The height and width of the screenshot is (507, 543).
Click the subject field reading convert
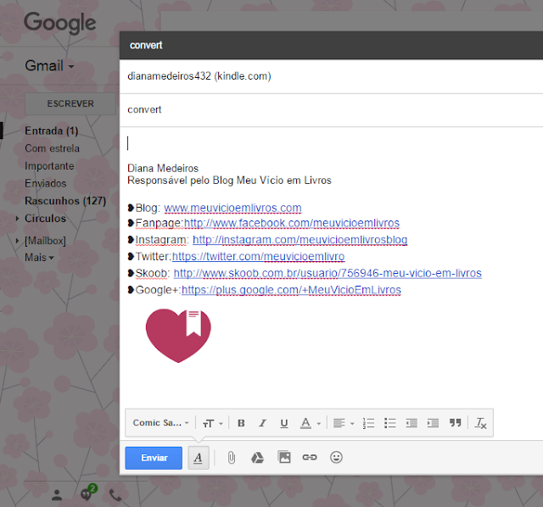pyautogui.click(x=331, y=109)
